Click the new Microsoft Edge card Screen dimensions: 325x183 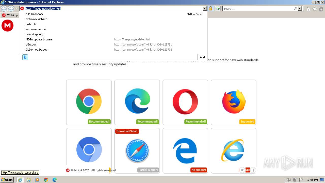point(137,102)
